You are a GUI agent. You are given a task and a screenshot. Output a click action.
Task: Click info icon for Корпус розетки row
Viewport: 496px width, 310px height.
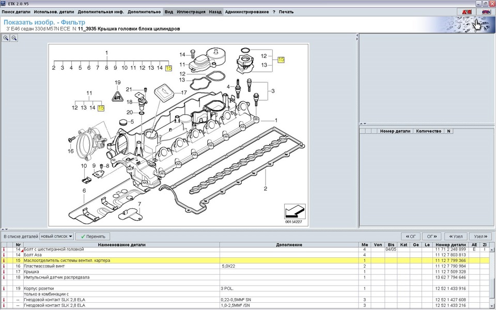pos(4,288)
